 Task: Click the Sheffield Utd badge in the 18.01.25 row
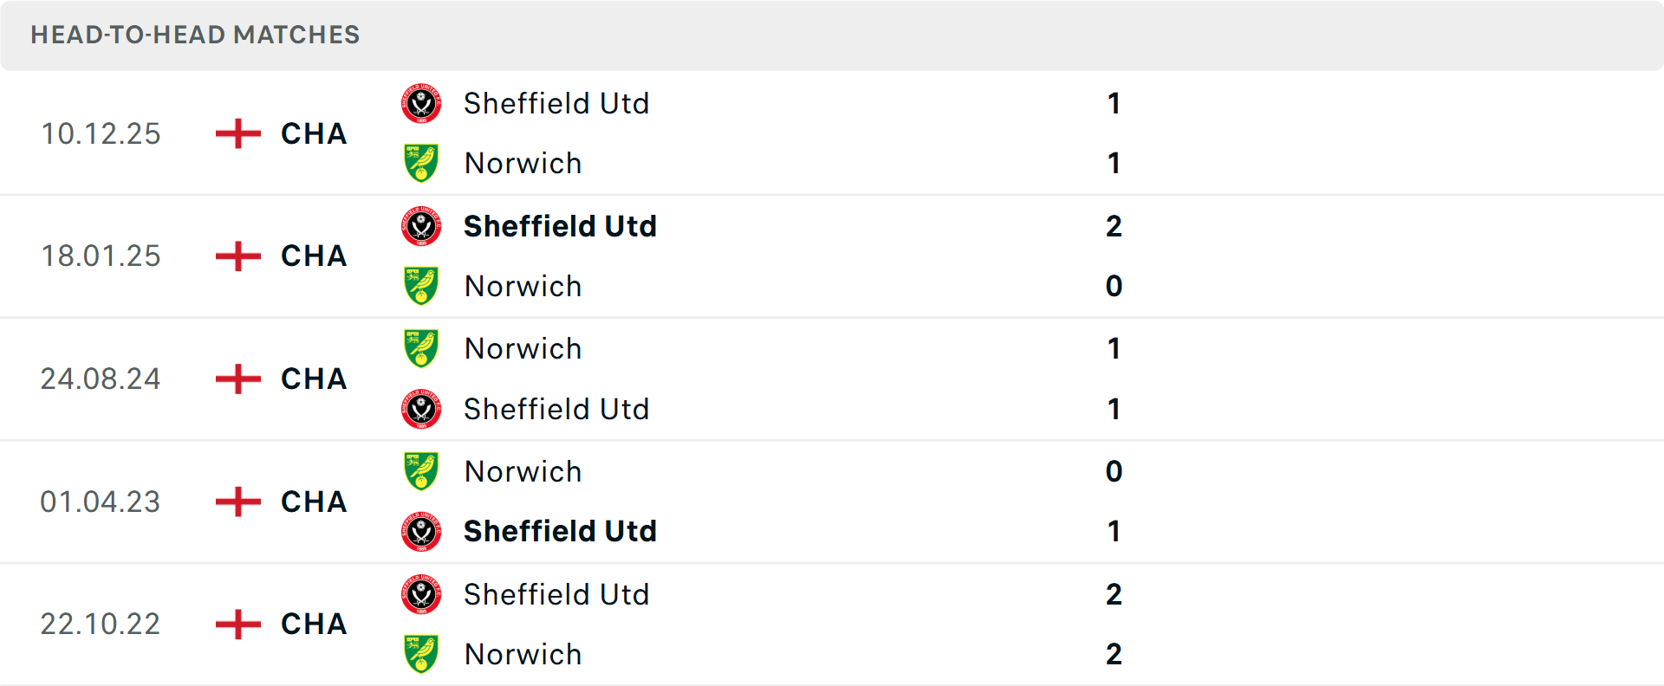click(x=421, y=226)
